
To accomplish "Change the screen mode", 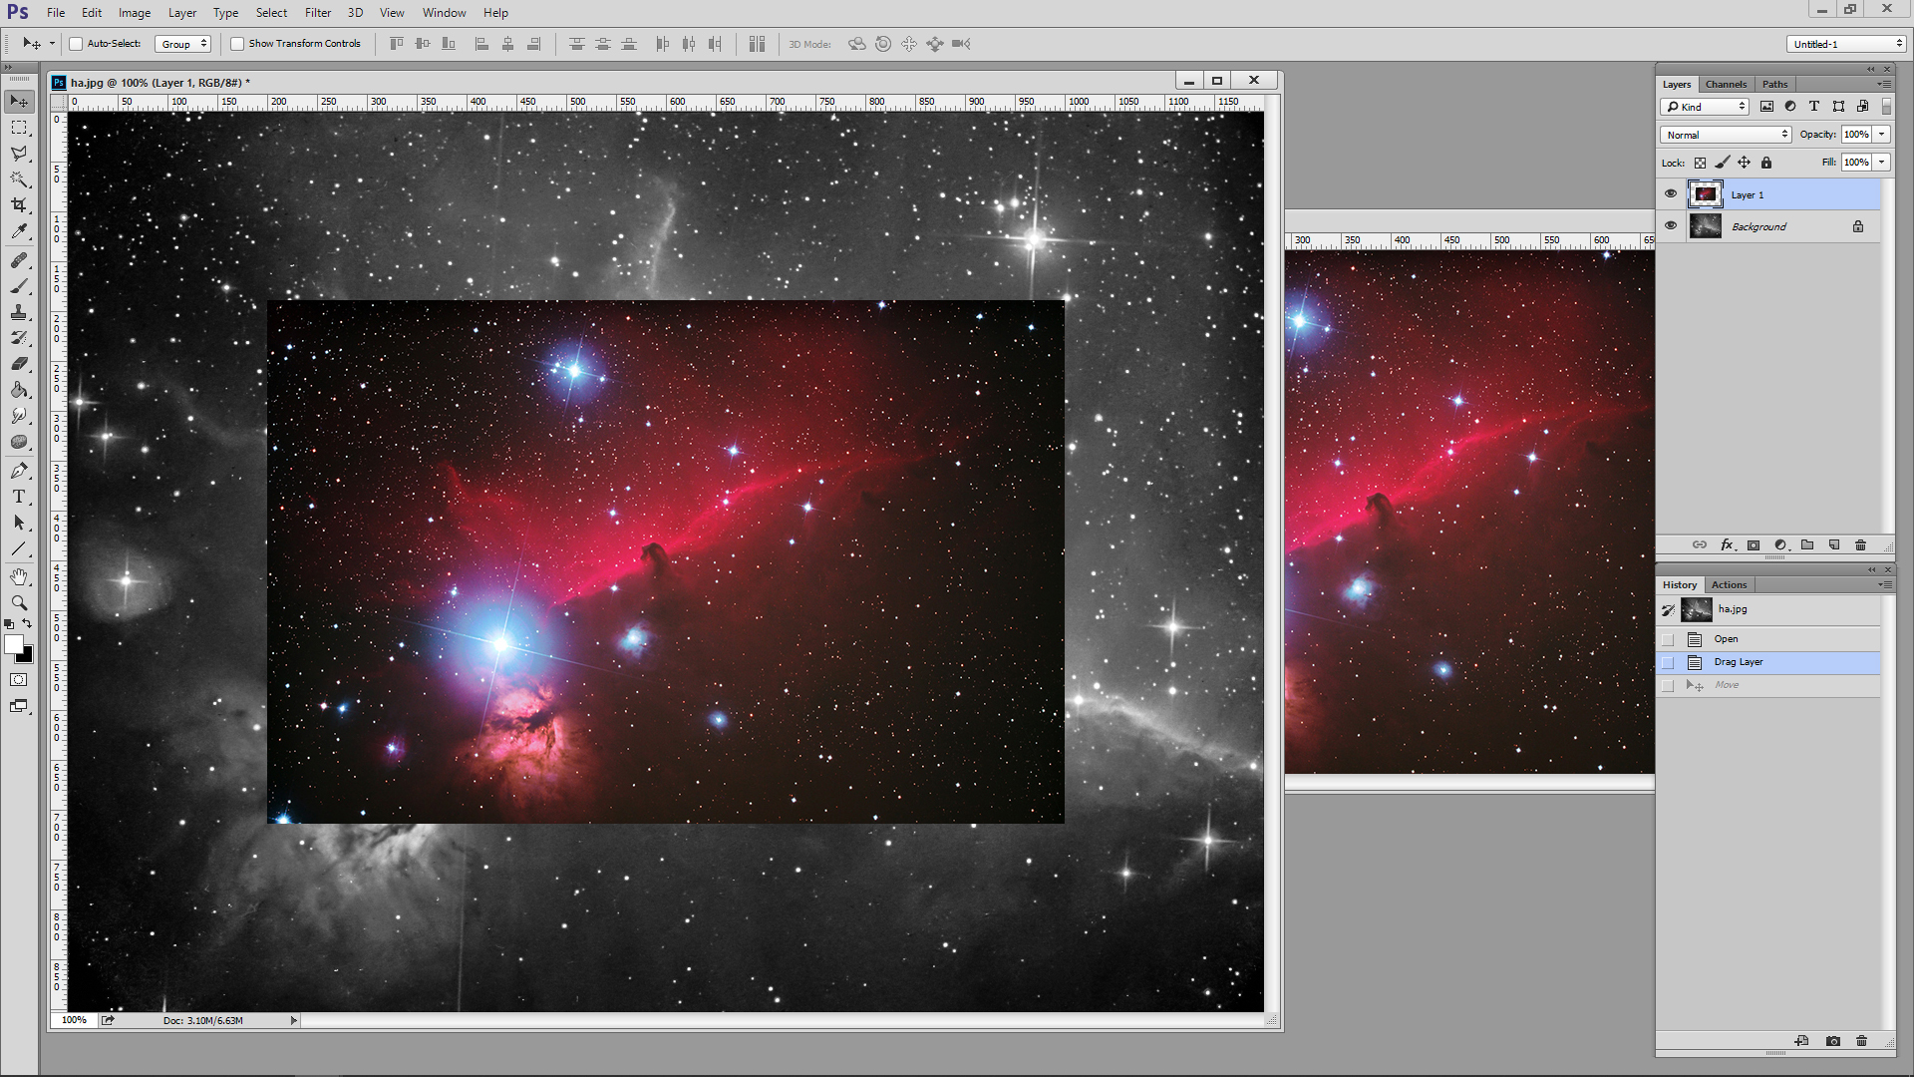I will click(19, 706).
